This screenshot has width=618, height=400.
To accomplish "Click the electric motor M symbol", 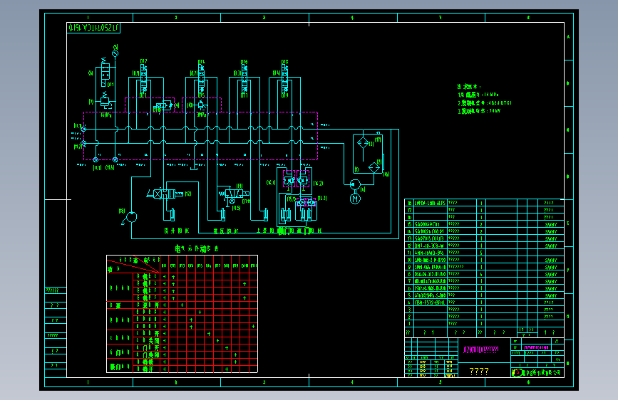I will (x=355, y=199).
